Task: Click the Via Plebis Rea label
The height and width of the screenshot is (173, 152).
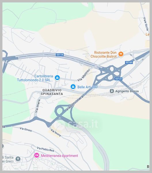Action: coord(45,149)
